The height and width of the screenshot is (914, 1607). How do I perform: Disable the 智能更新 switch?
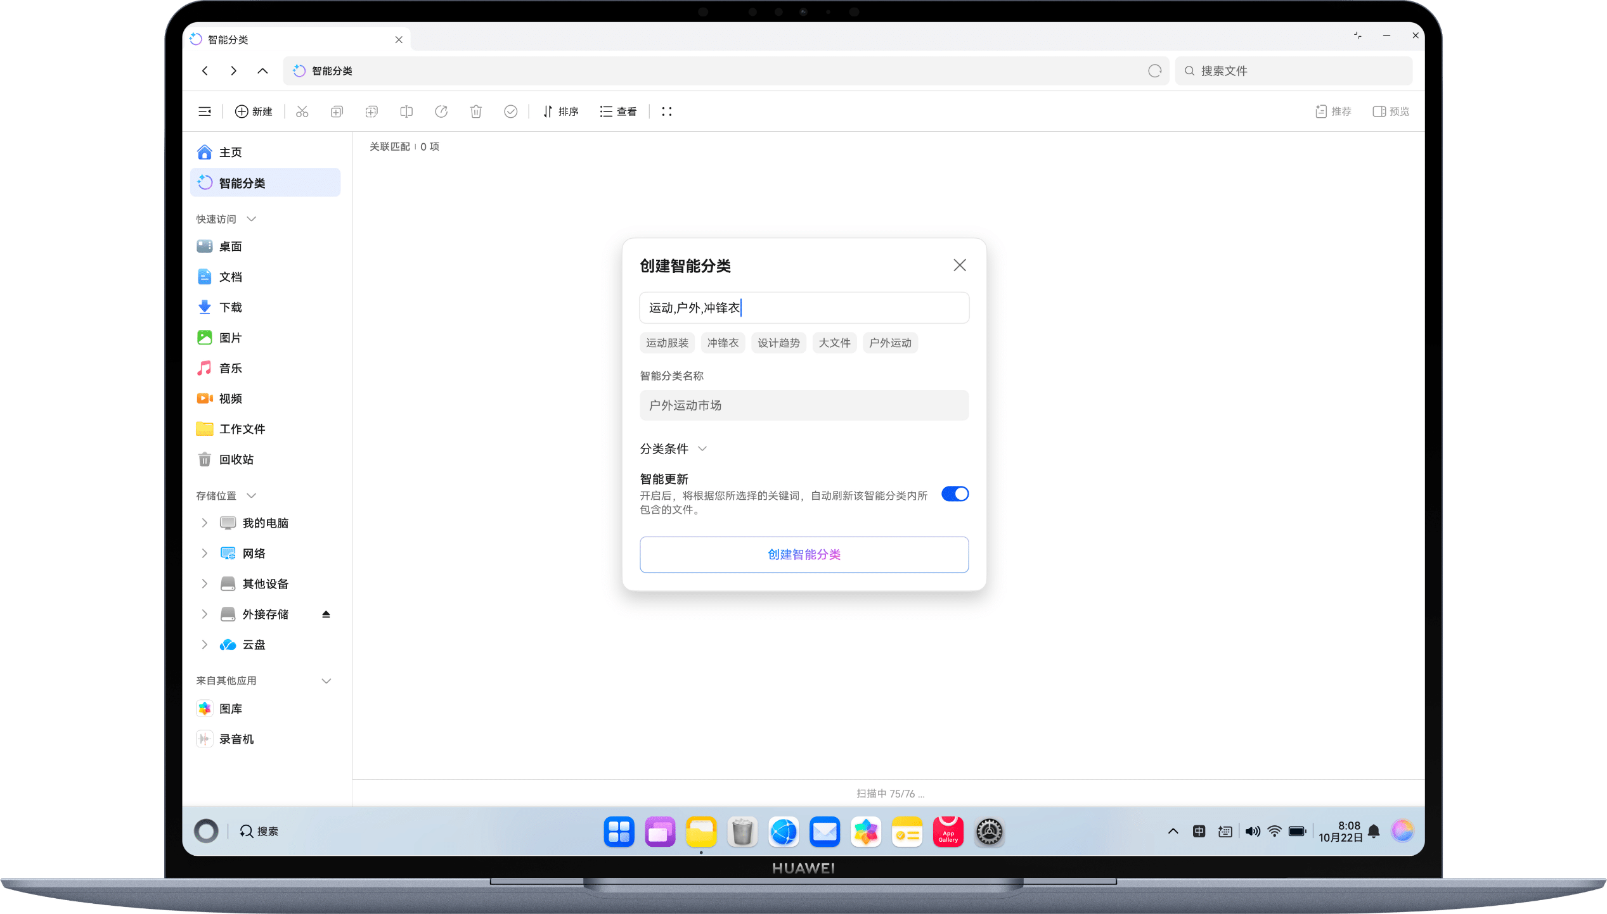click(955, 493)
